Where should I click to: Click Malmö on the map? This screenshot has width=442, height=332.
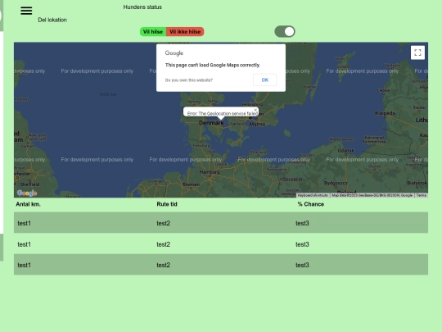(x=257, y=124)
